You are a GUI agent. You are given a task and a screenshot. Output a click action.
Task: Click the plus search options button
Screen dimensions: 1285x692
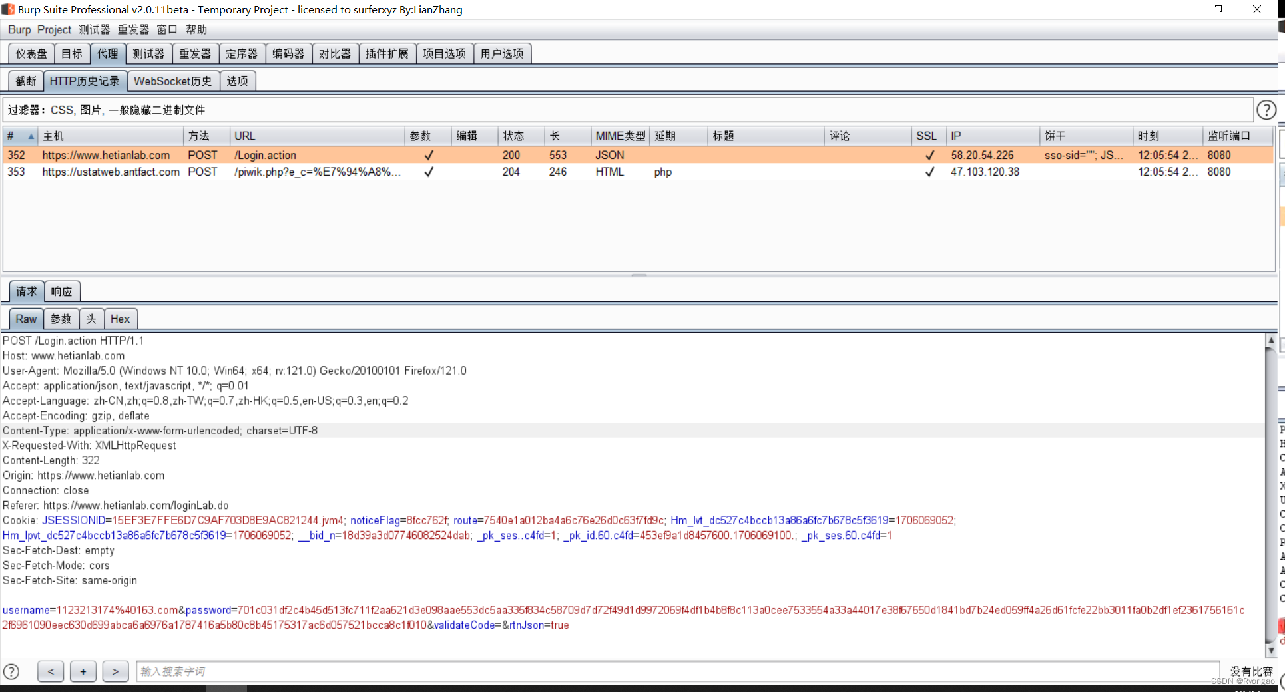tap(83, 671)
